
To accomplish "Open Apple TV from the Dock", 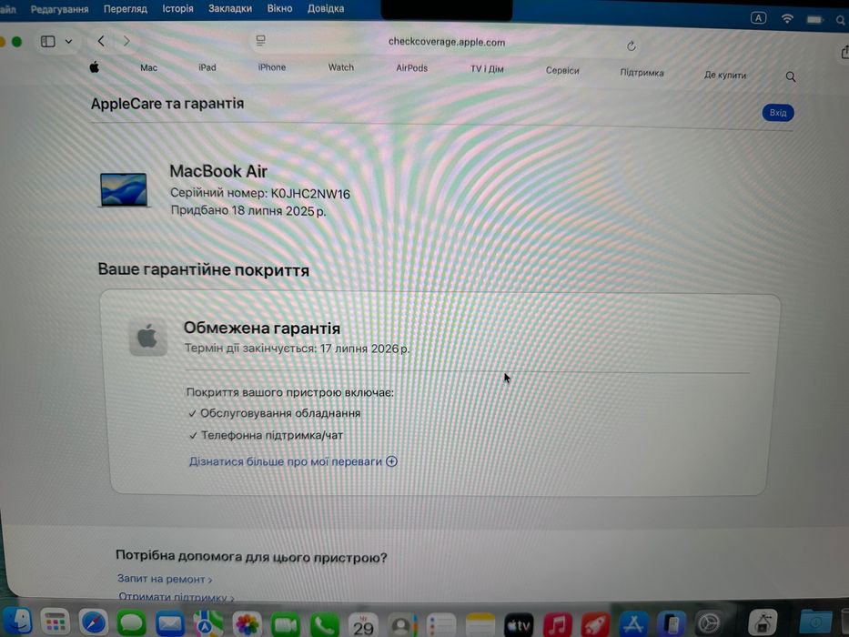I will pos(519,626).
